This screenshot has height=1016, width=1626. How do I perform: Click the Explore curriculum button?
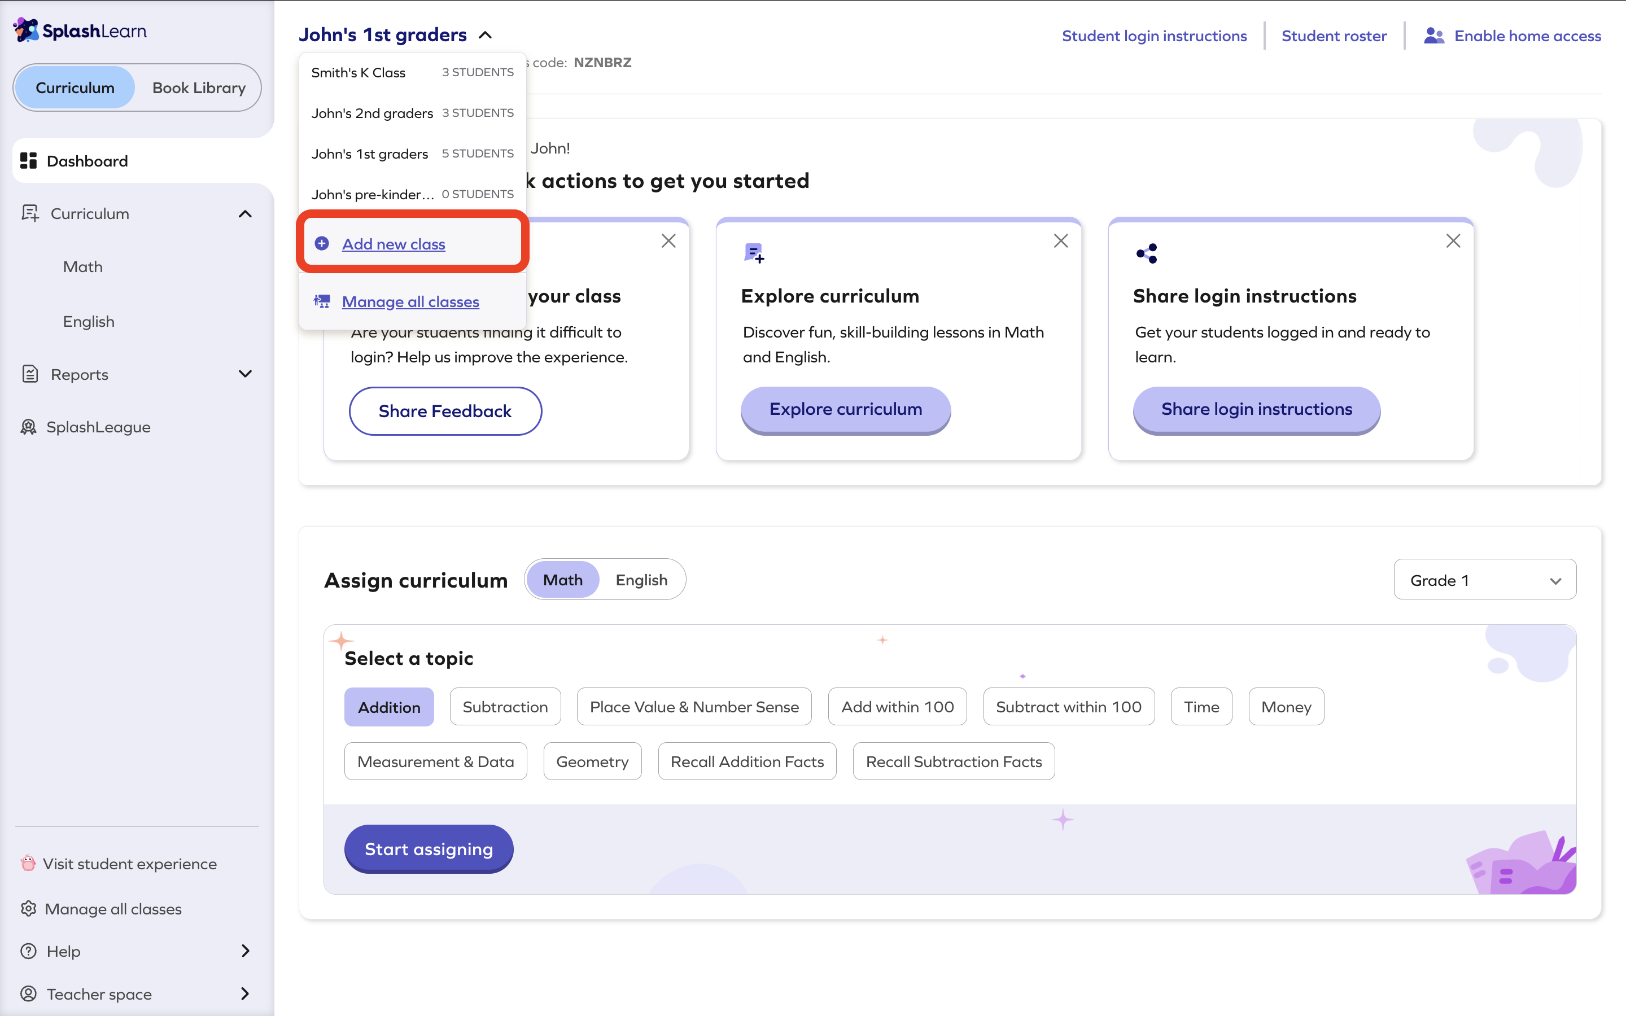coord(845,409)
